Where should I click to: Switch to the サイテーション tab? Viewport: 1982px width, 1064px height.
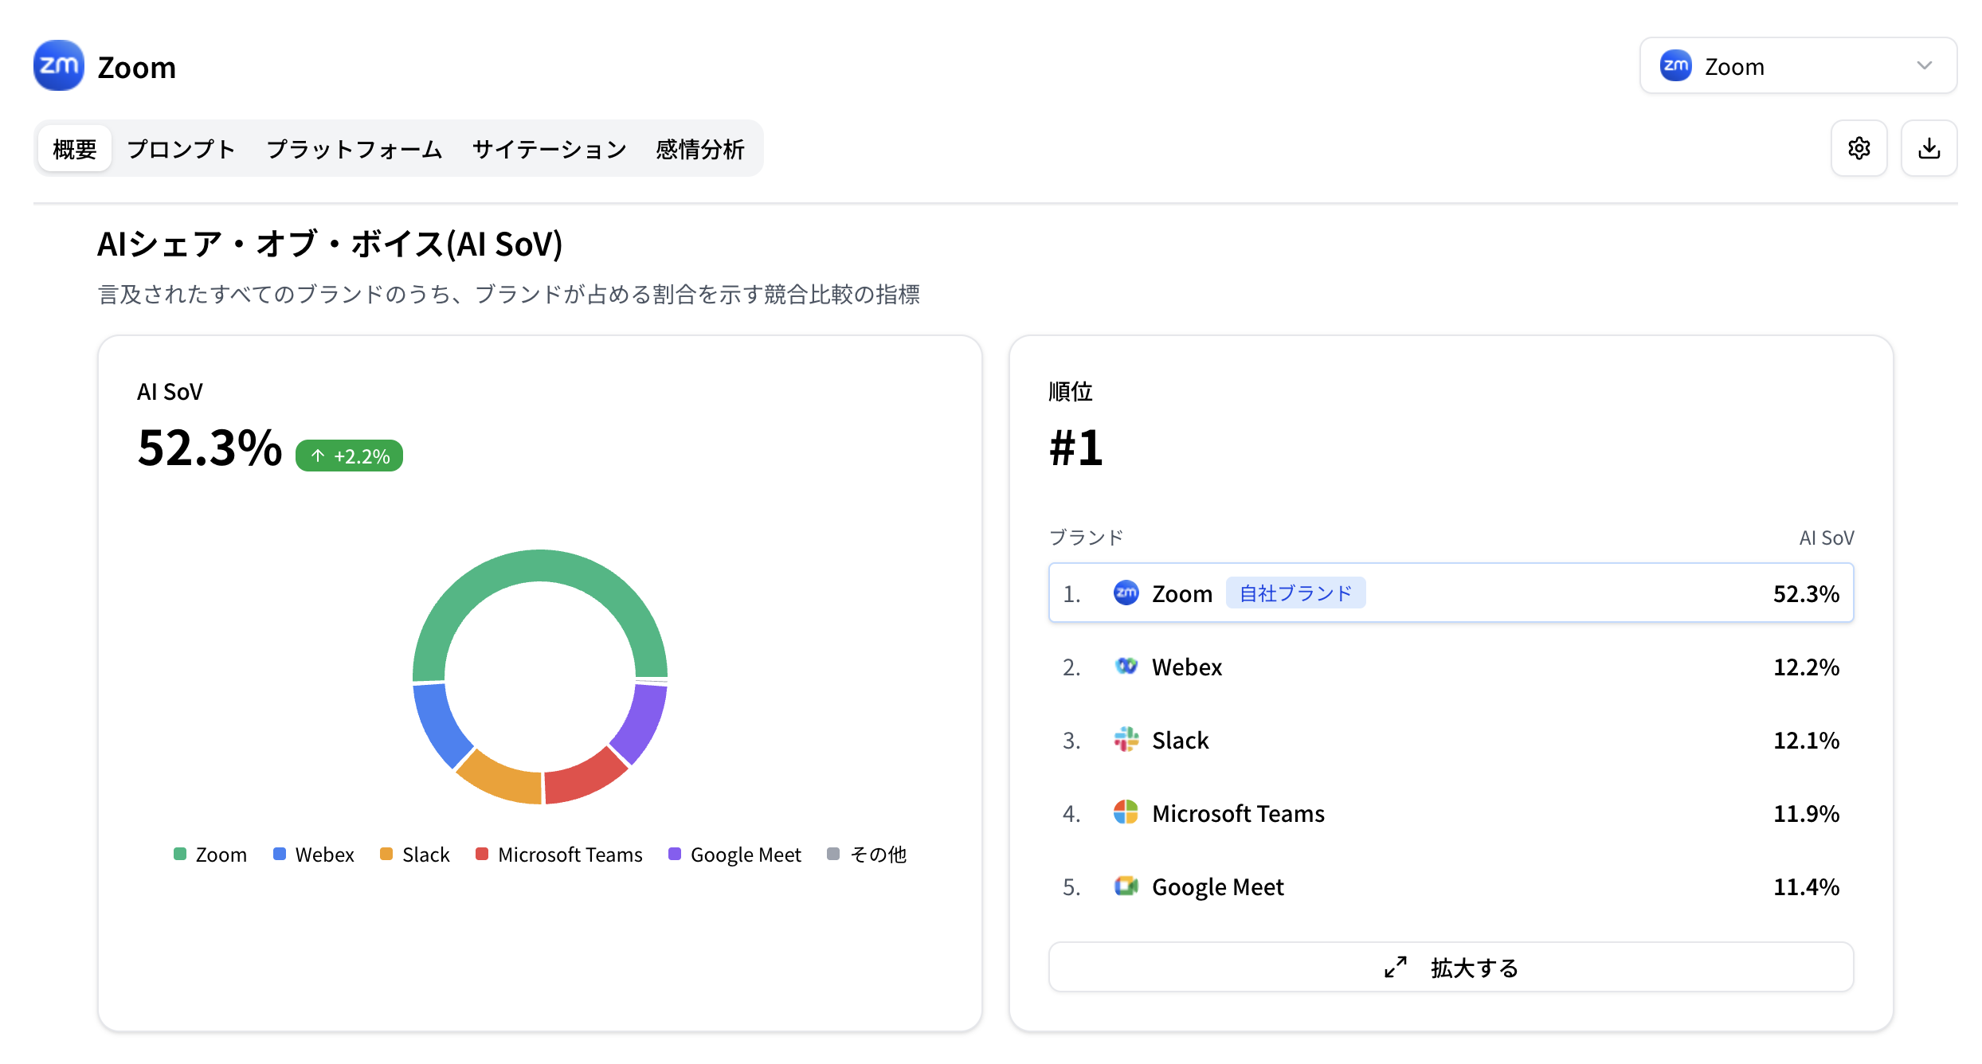(549, 149)
